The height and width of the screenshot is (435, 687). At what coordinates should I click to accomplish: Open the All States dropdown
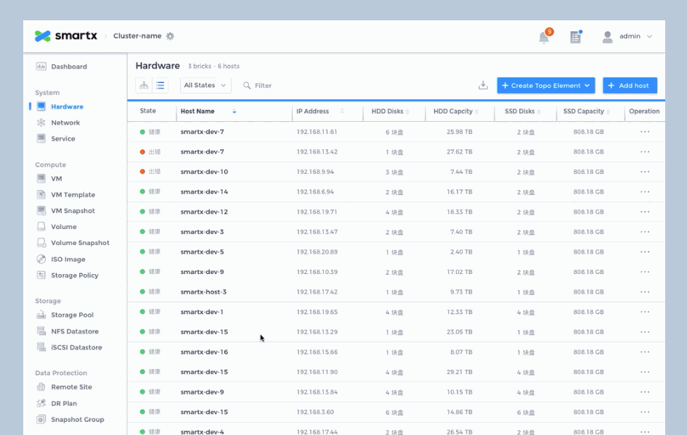pos(206,86)
